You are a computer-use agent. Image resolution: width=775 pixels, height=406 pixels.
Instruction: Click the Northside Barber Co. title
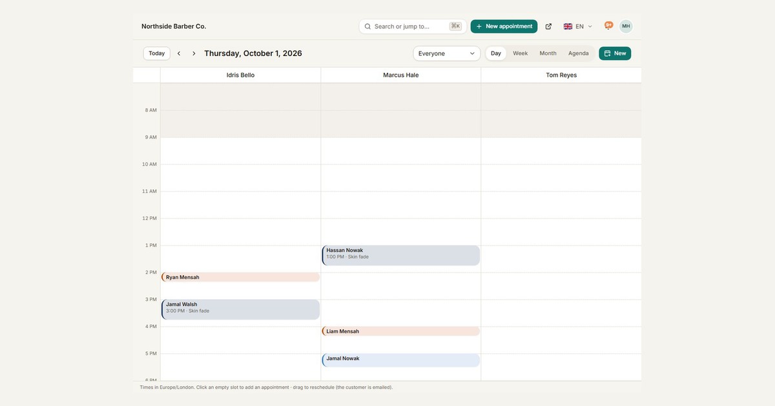pos(174,26)
